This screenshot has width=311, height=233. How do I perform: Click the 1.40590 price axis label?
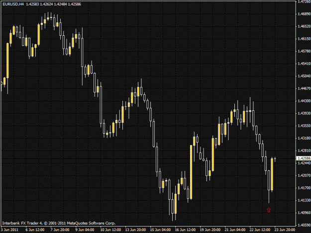[x=304, y=225]
